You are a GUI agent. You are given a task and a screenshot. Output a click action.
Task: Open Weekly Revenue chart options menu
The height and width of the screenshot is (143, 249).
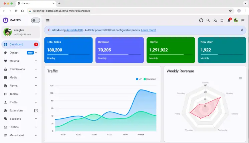pyautogui.click(x=240, y=78)
